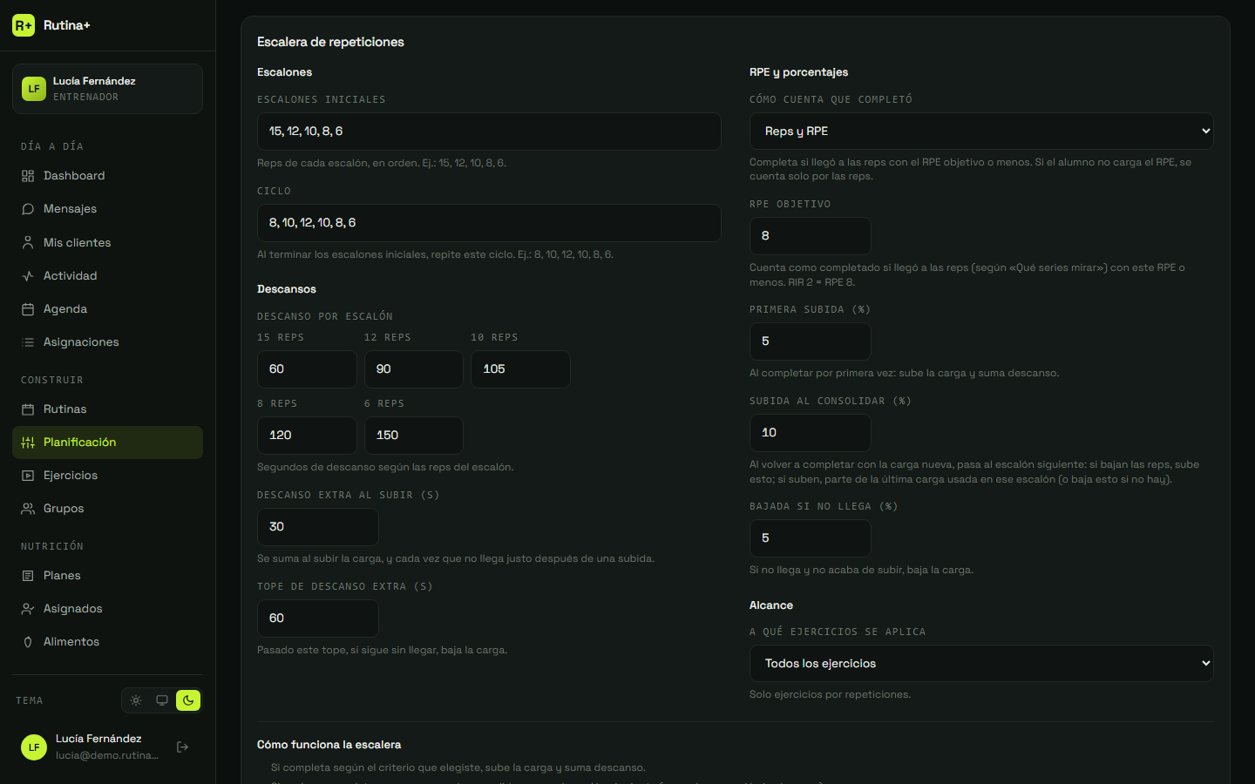
Task: Edit the 10 reps rest field
Action: (520, 369)
